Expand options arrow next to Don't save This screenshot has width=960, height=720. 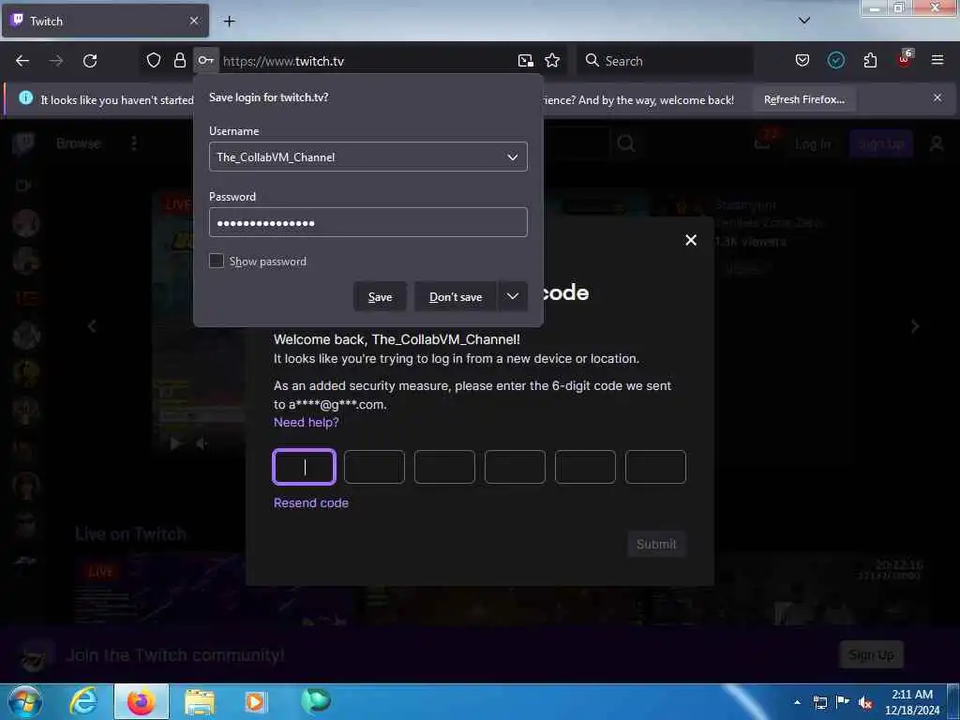point(513,297)
